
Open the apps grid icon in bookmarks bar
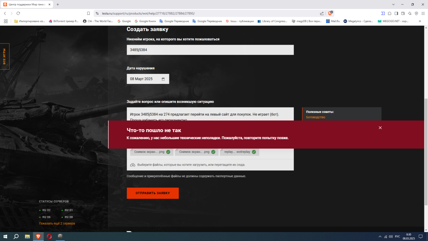(6, 21)
